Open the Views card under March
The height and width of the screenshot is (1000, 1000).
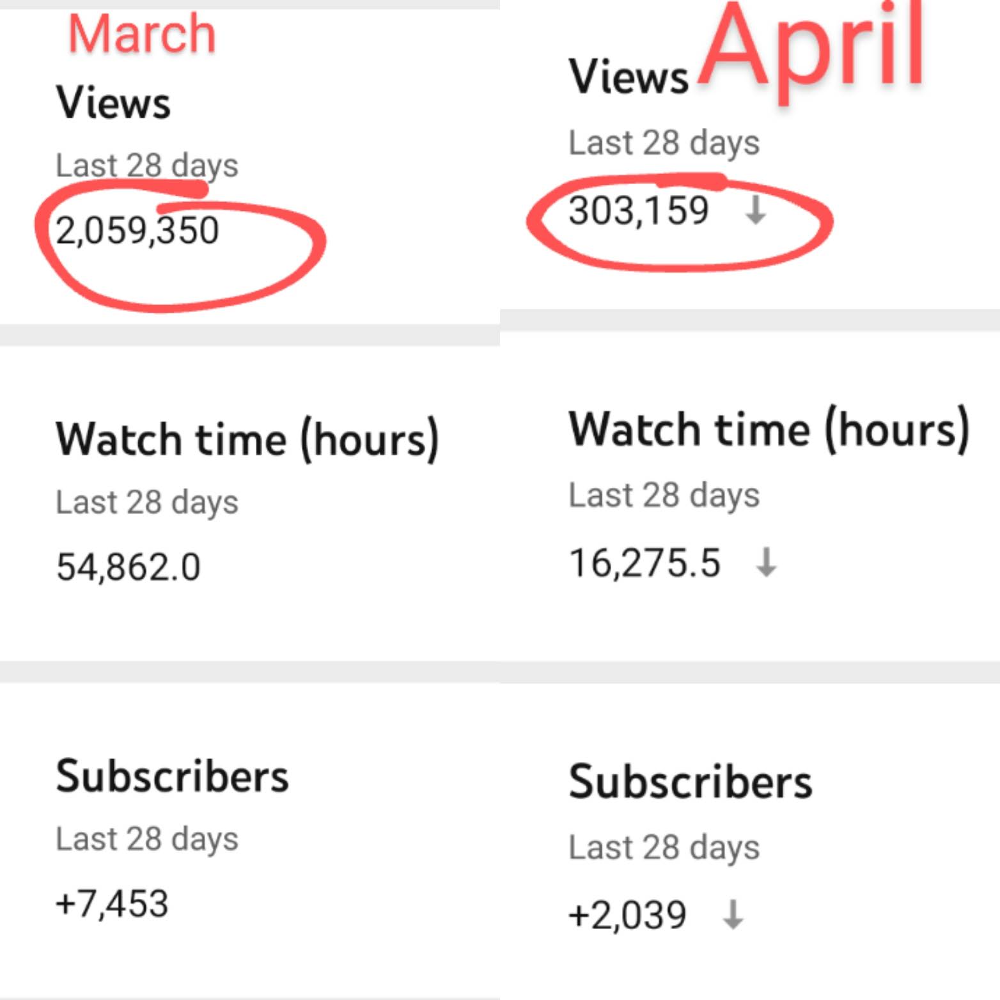click(x=113, y=102)
